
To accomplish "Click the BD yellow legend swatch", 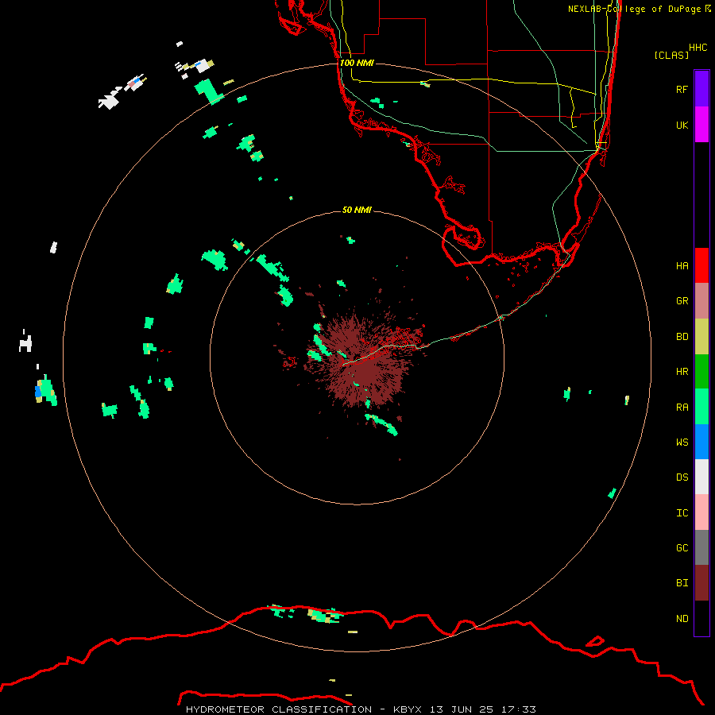I will click(701, 337).
